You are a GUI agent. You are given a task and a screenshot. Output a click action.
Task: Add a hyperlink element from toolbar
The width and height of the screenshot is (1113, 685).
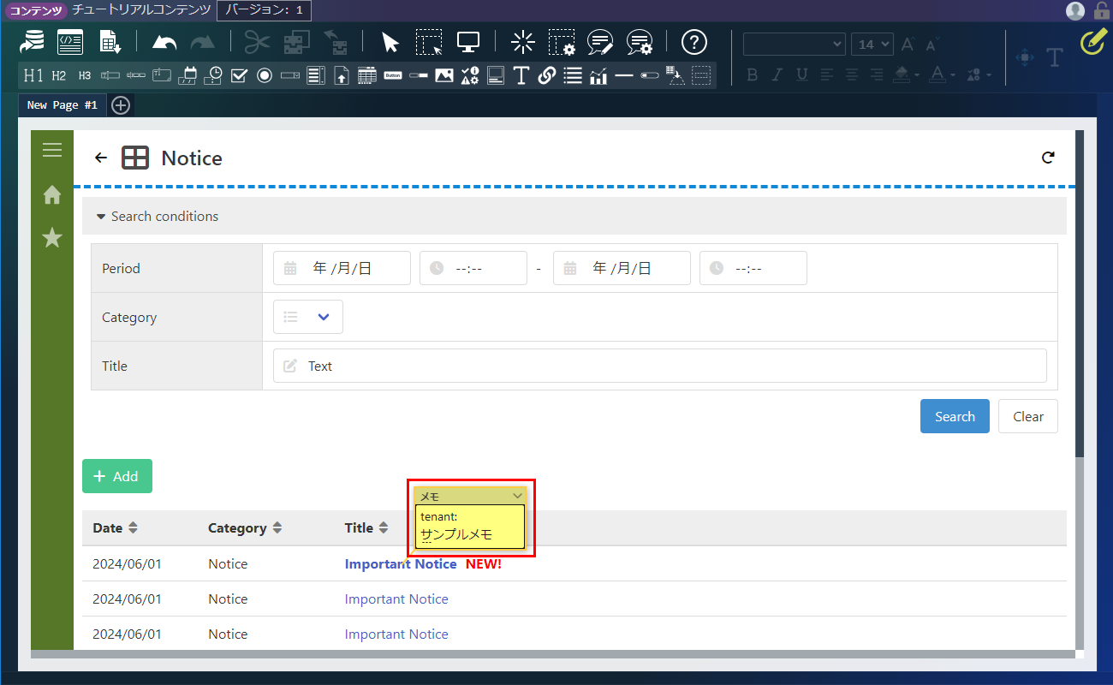pos(547,75)
